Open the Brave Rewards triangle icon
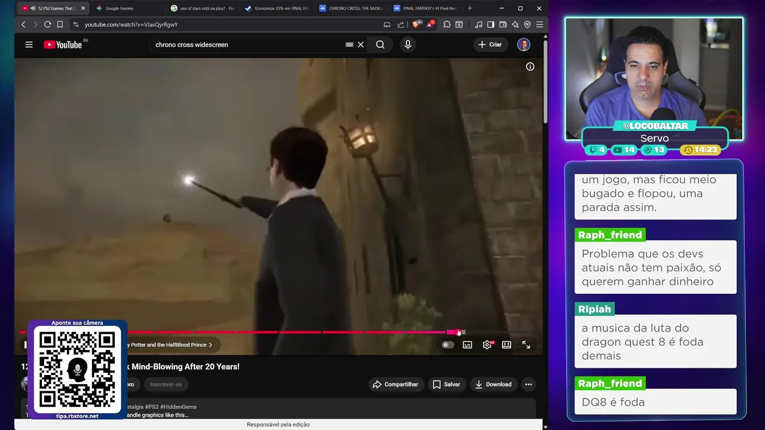Screen dimensions: 765x430 [x=430, y=24]
